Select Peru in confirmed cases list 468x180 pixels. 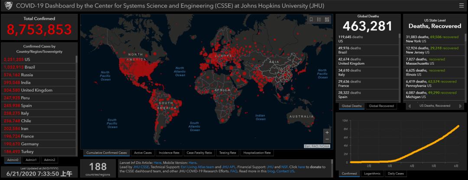(39, 98)
